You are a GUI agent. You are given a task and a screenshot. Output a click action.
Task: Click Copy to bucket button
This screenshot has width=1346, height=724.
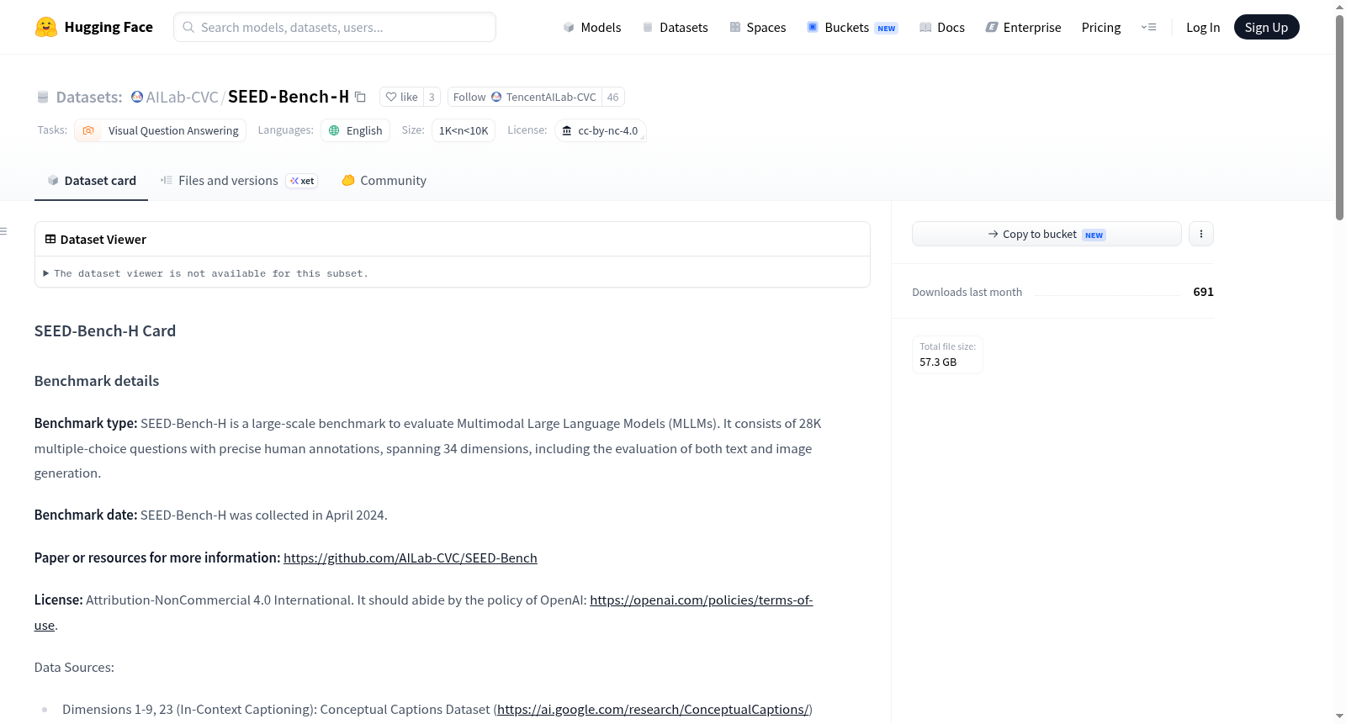click(1047, 234)
